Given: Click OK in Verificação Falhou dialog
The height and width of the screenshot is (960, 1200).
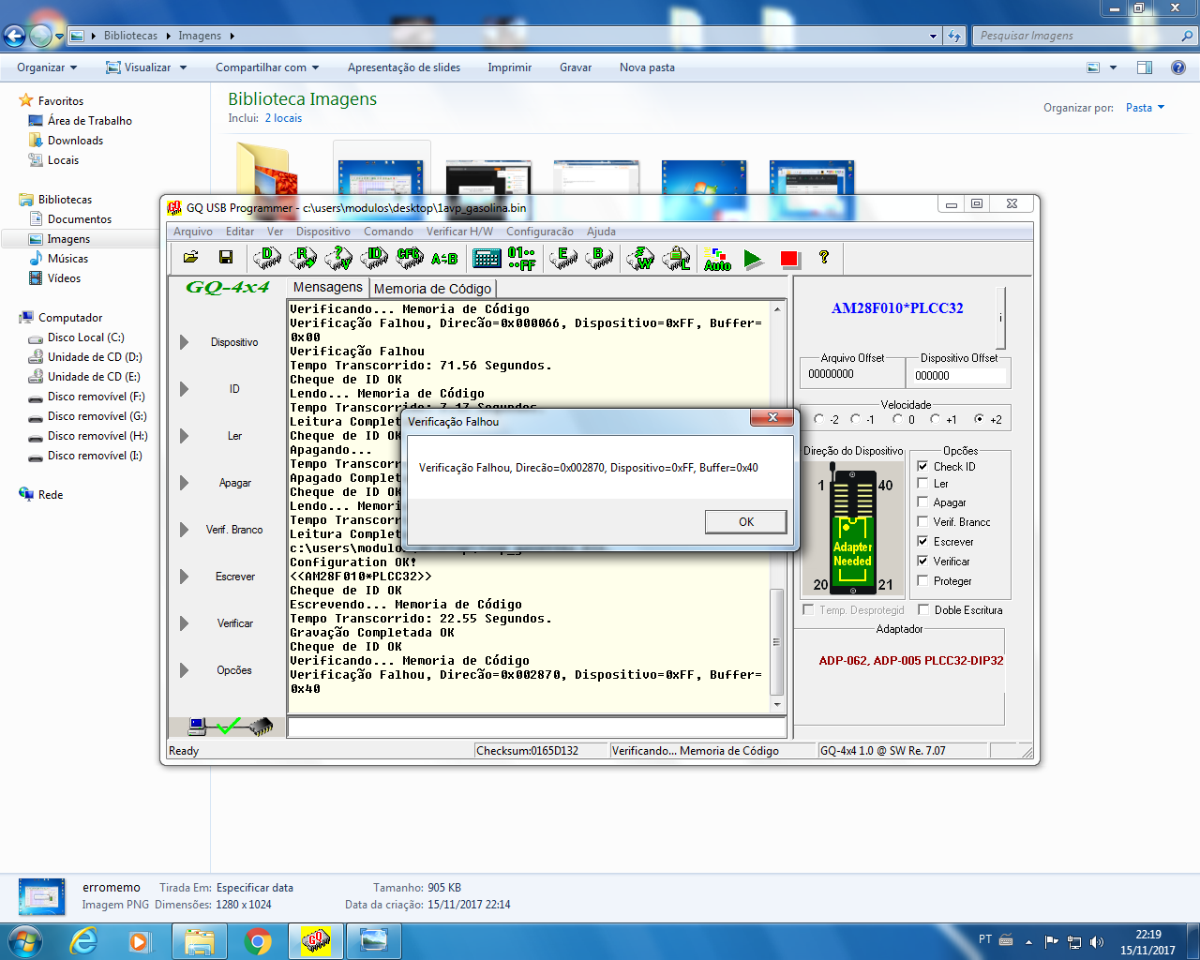Looking at the screenshot, I should 745,522.
